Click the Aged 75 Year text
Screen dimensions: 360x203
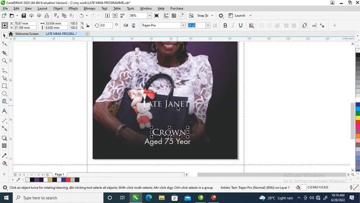168,142
